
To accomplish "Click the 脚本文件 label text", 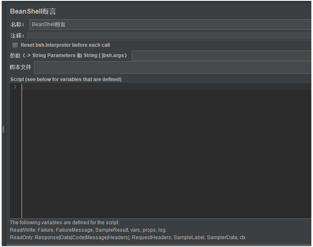I will point(21,67).
